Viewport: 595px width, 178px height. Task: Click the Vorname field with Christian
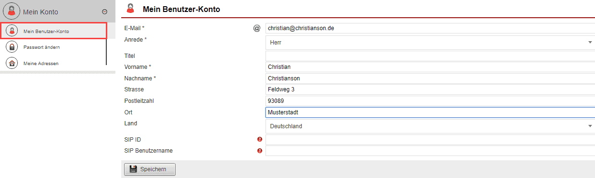pos(430,67)
